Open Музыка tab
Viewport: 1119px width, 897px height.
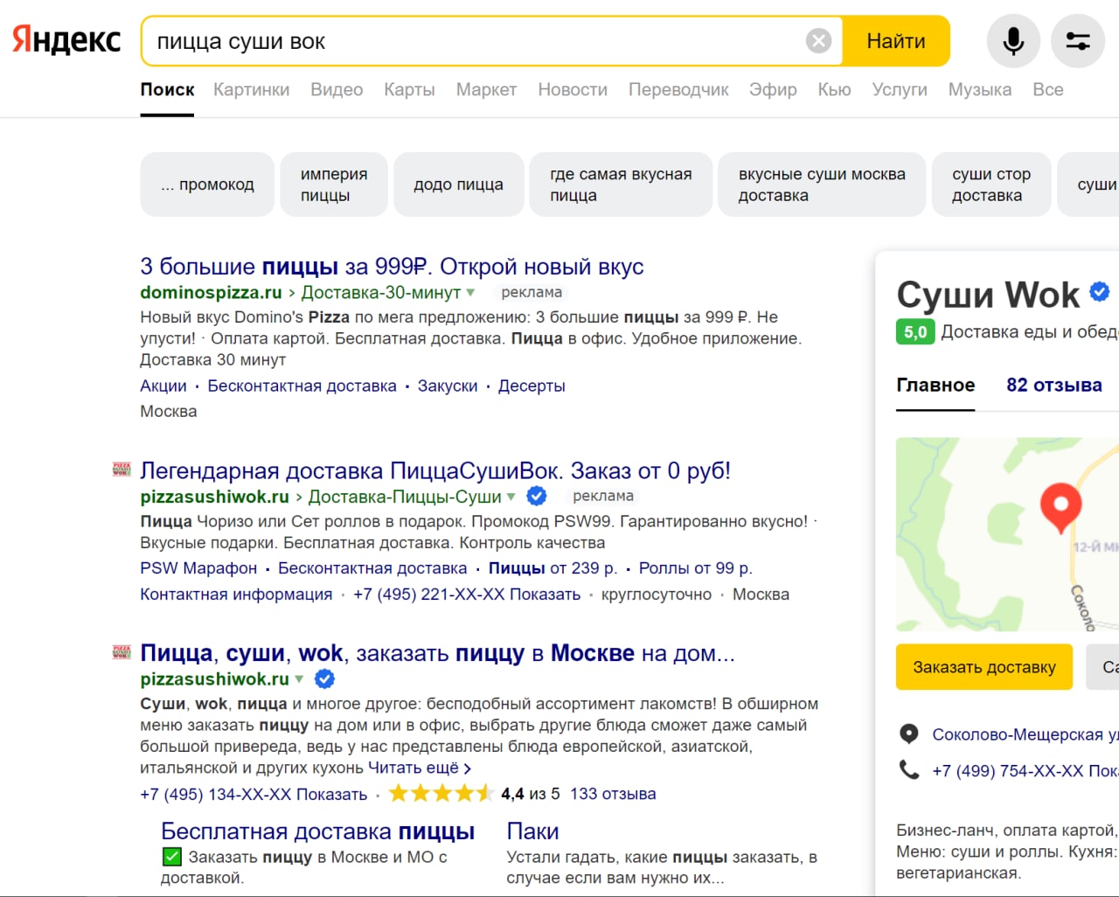(980, 89)
